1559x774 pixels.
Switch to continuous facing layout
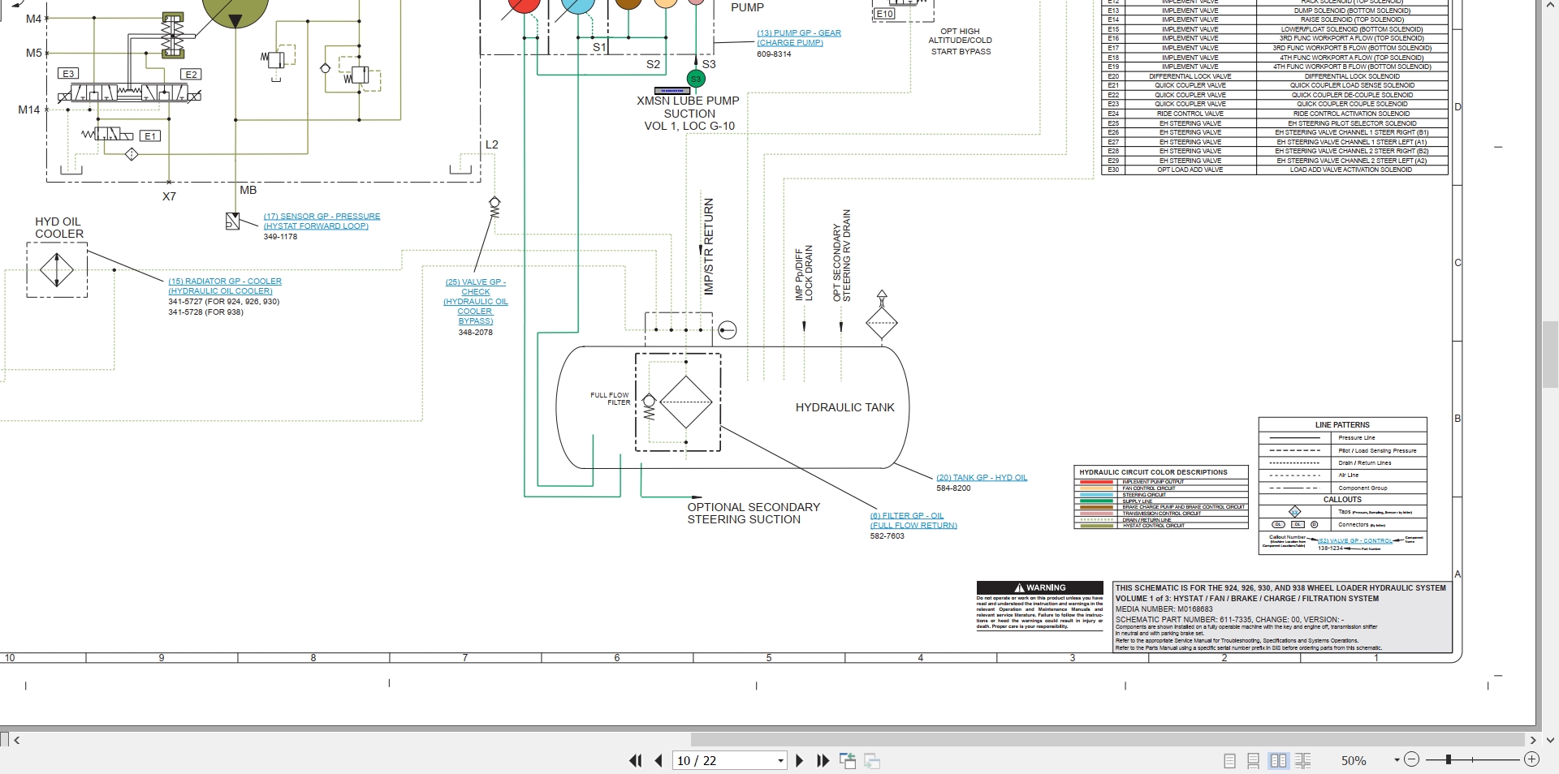(1303, 760)
